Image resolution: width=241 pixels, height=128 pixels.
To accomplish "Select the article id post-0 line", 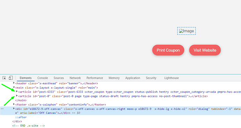I will click(x=113, y=96).
